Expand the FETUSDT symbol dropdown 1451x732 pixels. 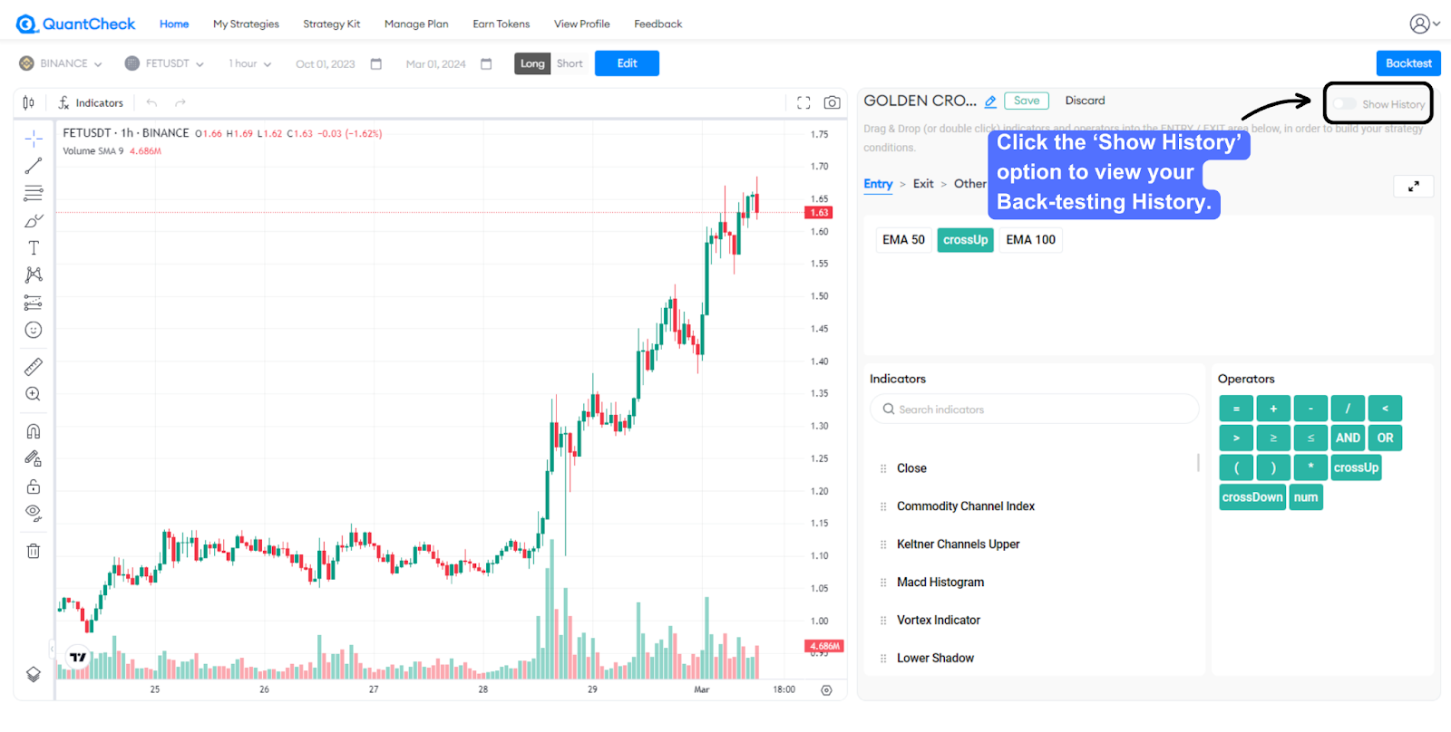click(164, 63)
